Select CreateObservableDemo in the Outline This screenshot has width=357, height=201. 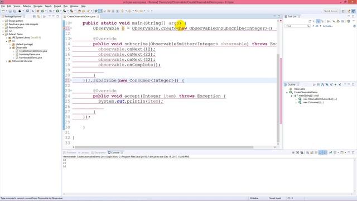[x=306, y=92]
